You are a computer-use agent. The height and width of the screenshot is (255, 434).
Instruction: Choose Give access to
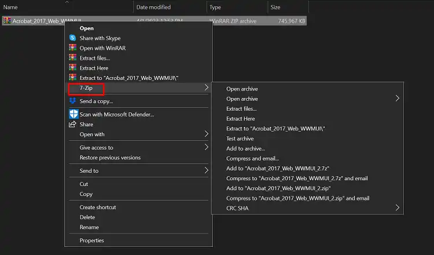[x=96, y=148]
